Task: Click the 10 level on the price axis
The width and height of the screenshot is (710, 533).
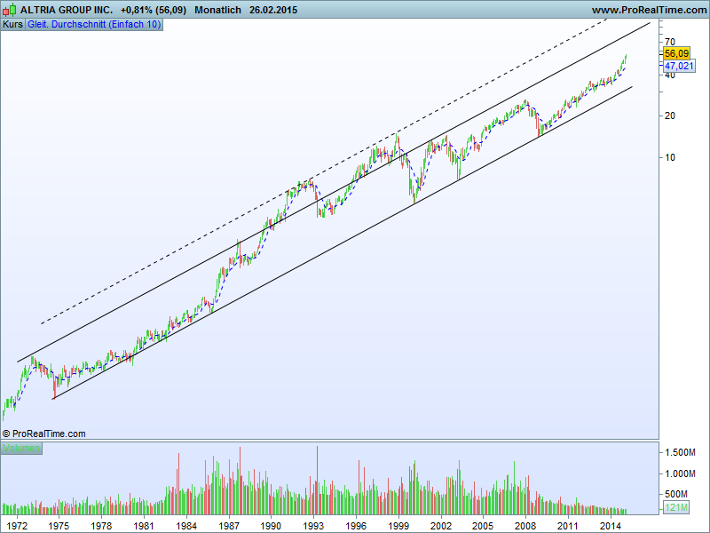Action: (x=670, y=157)
